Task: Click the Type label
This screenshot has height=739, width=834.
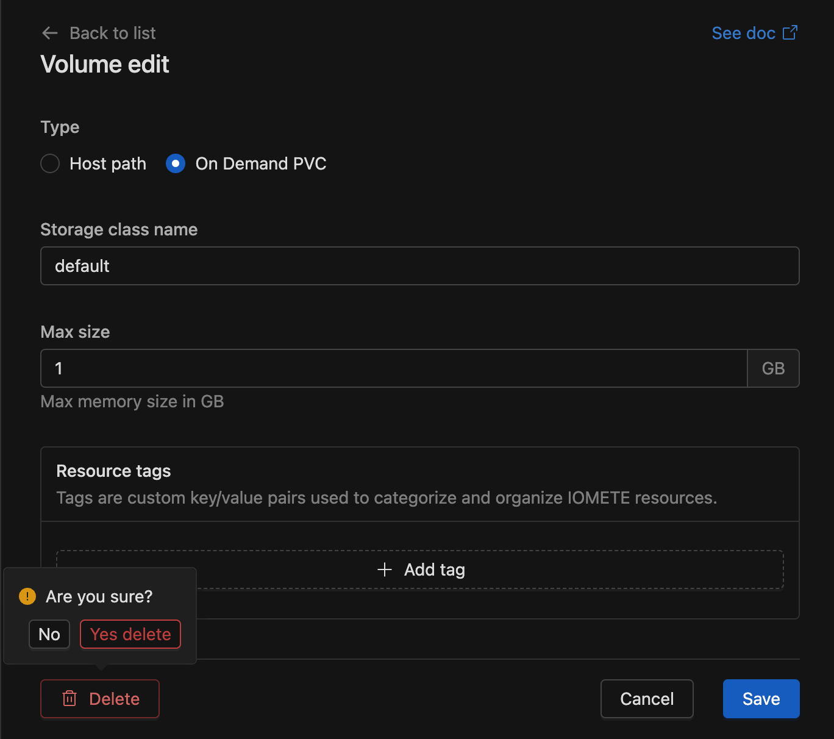Action: (x=60, y=127)
